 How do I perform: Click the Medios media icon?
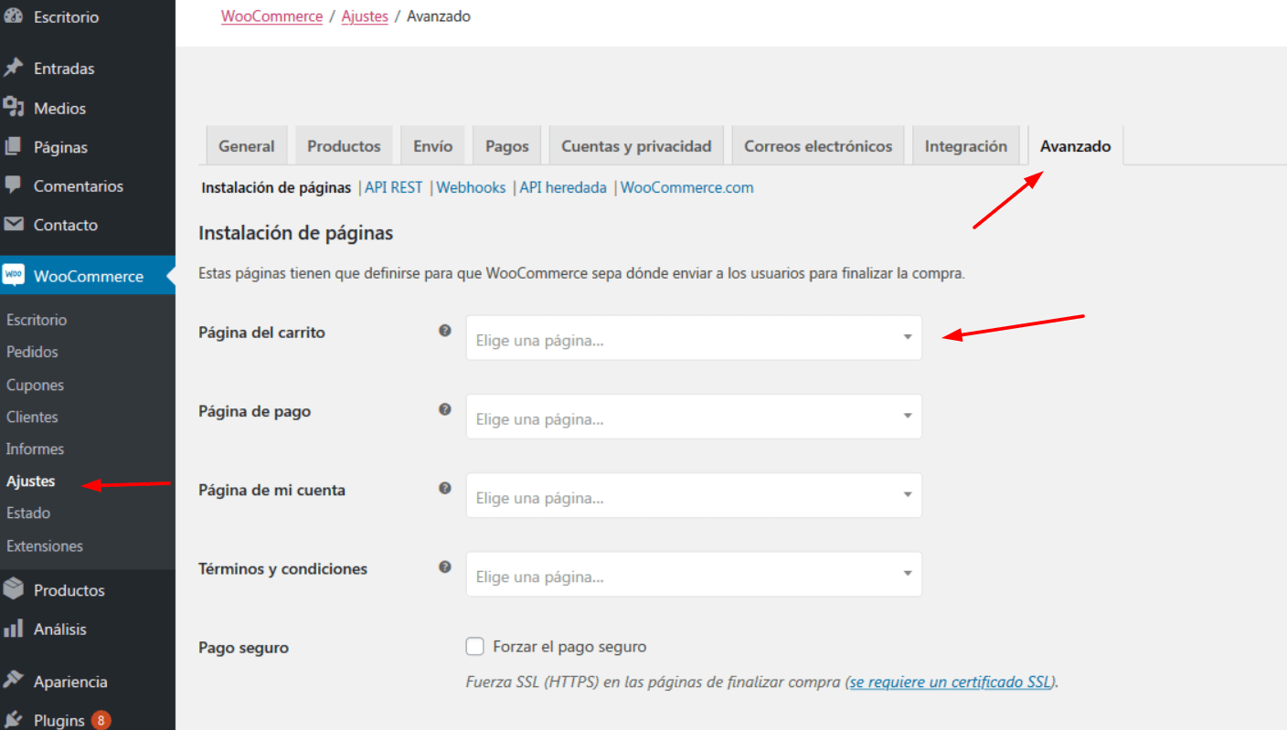coord(14,107)
